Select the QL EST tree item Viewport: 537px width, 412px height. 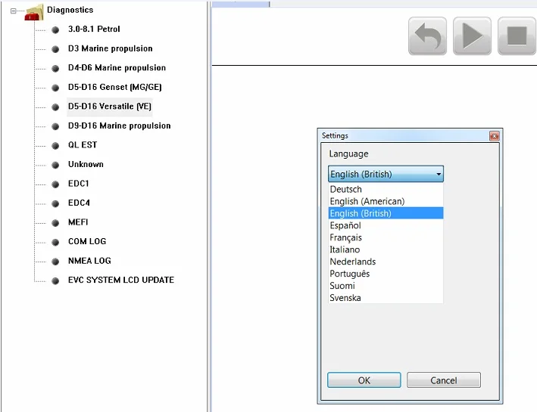pyautogui.click(x=83, y=145)
